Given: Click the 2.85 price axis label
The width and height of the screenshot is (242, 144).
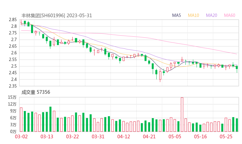Looking at the screenshot, I should (x=13, y=20).
